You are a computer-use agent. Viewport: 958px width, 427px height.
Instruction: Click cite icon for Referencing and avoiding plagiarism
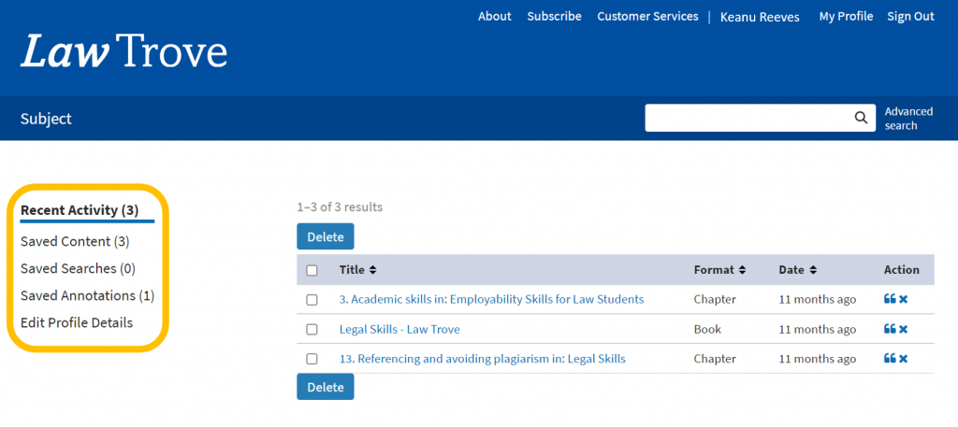tap(889, 359)
